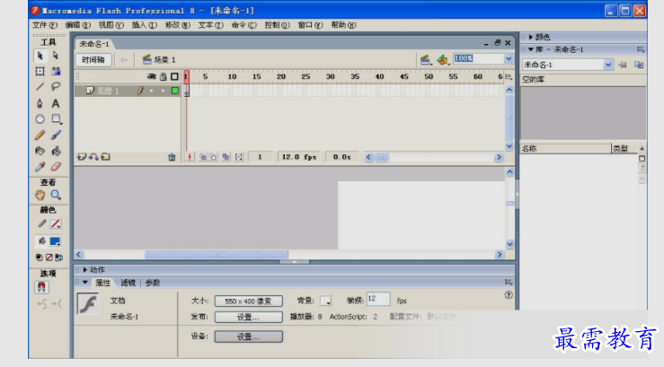Click the 550 x 400 size button
The height and width of the screenshot is (367, 664).
point(249,301)
